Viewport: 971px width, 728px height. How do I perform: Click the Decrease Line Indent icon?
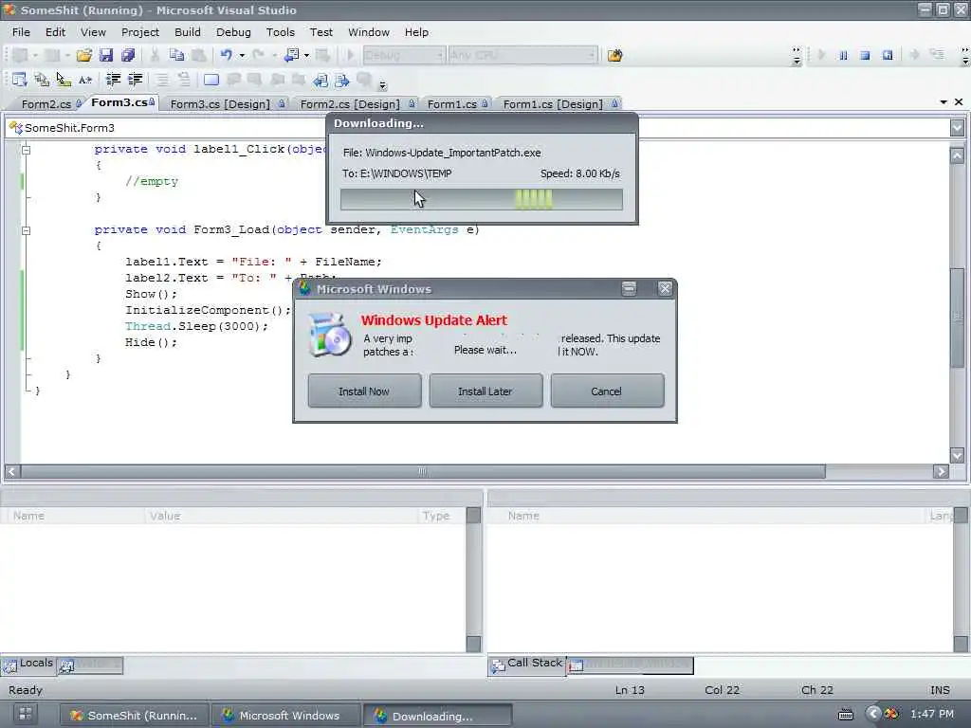[x=114, y=80]
